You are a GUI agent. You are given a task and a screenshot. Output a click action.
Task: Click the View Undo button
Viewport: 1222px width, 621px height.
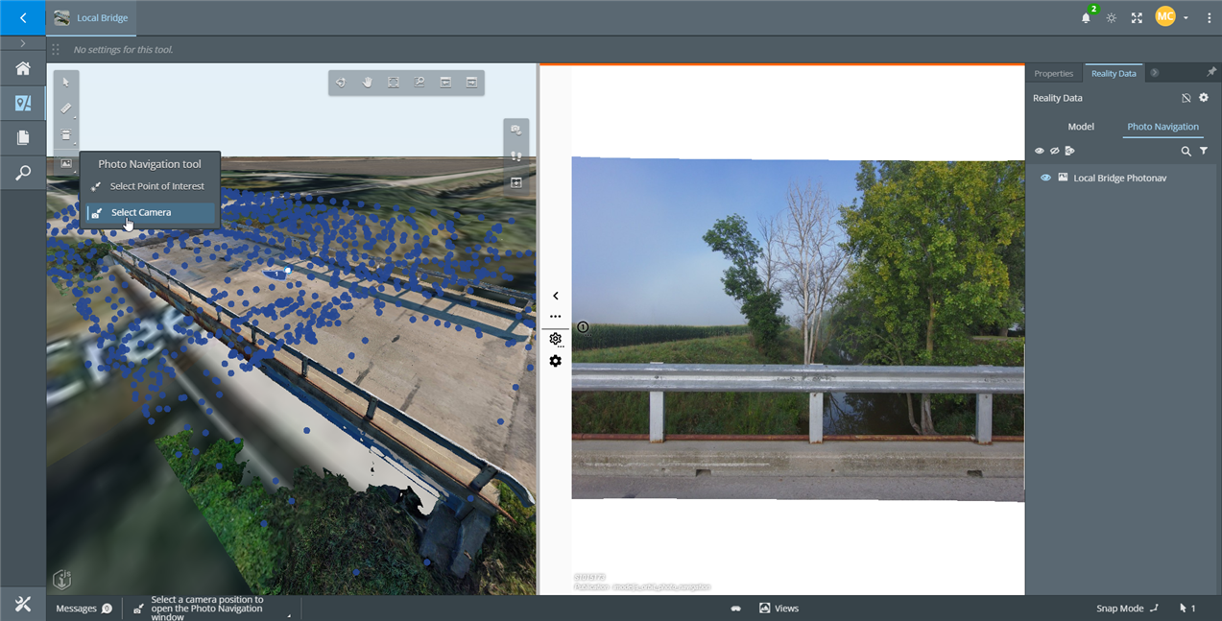tap(445, 83)
